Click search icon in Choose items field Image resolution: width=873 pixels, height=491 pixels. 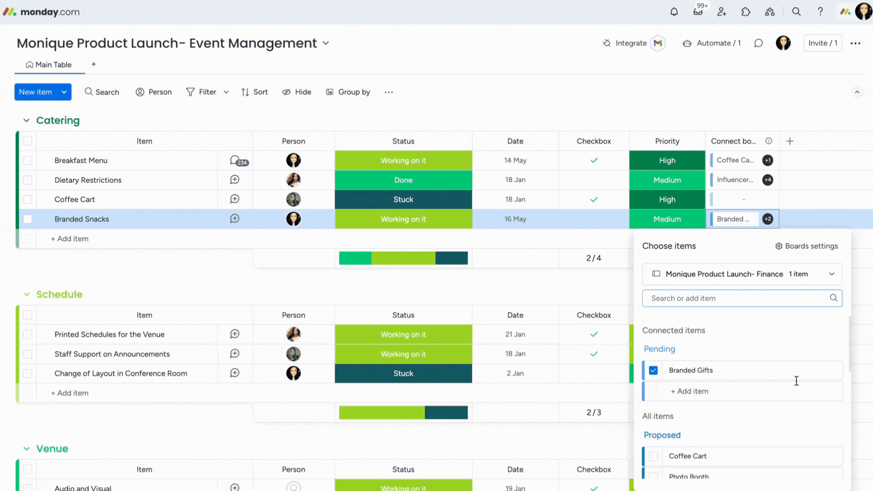[x=833, y=298]
